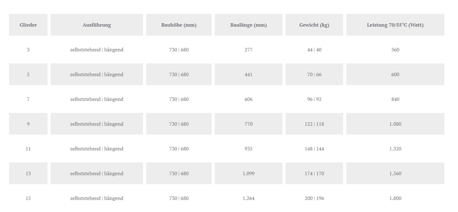Click the Baulänge (mm) column header

point(249,25)
